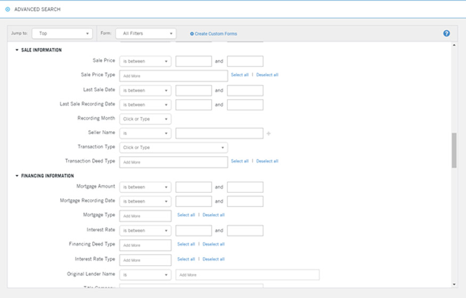Focus Original Lender Name Add More field

pos(248,275)
